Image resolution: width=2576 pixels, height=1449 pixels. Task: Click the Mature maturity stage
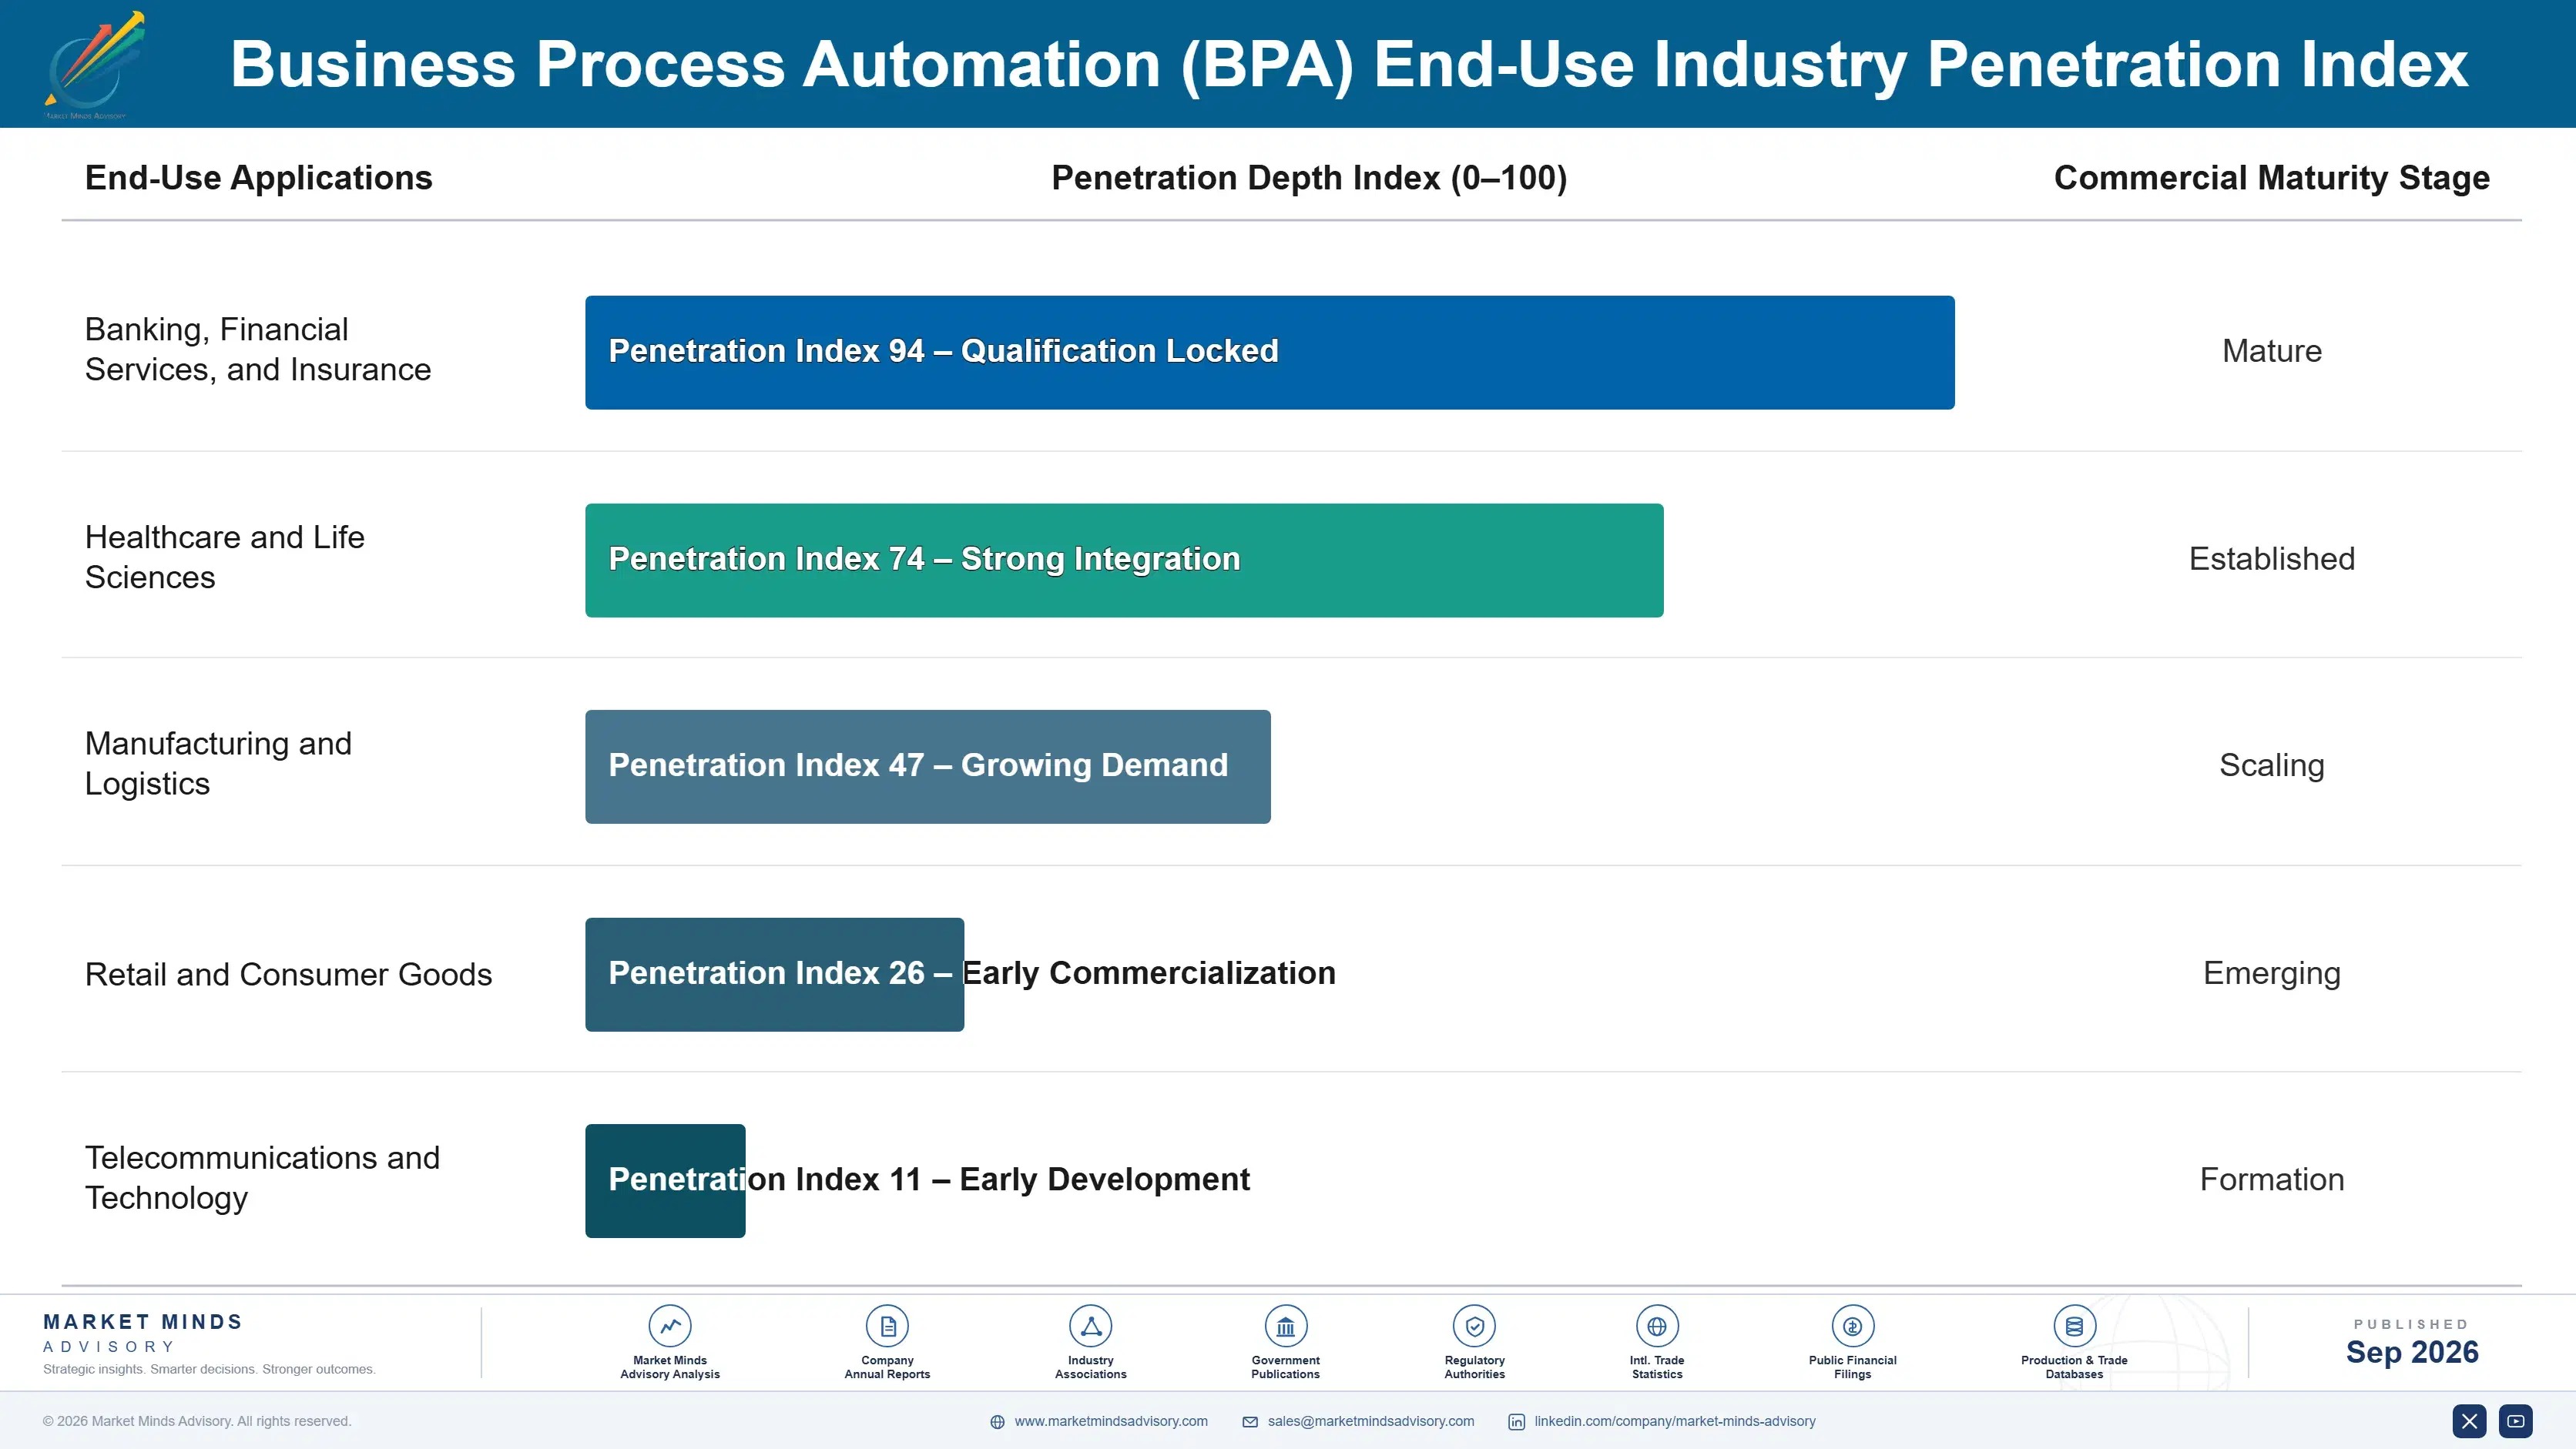pos(2271,351)
